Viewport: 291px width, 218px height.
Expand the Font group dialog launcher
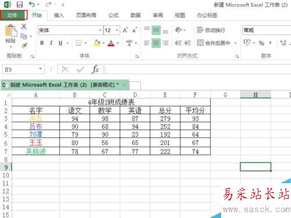click(x=137, y=56)
